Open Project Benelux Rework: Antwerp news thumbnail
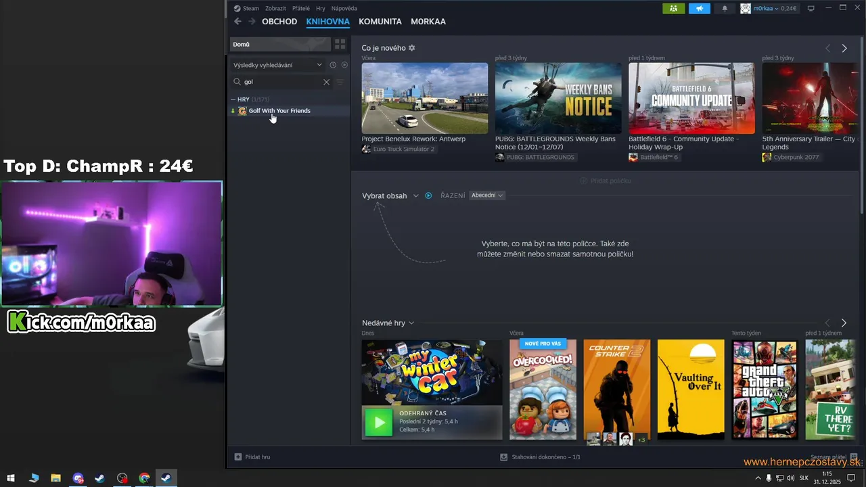This screenshot has width=866, height=487. point(425,98)
